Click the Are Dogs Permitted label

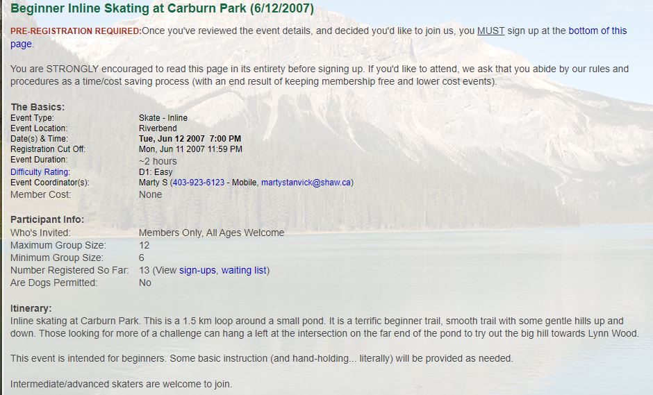53,283
